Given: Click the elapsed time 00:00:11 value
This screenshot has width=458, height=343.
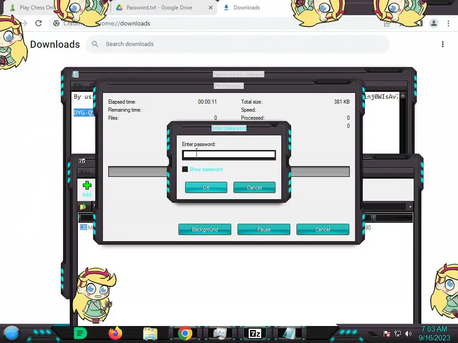Looking at the screenshot, I should coord(208,101).
